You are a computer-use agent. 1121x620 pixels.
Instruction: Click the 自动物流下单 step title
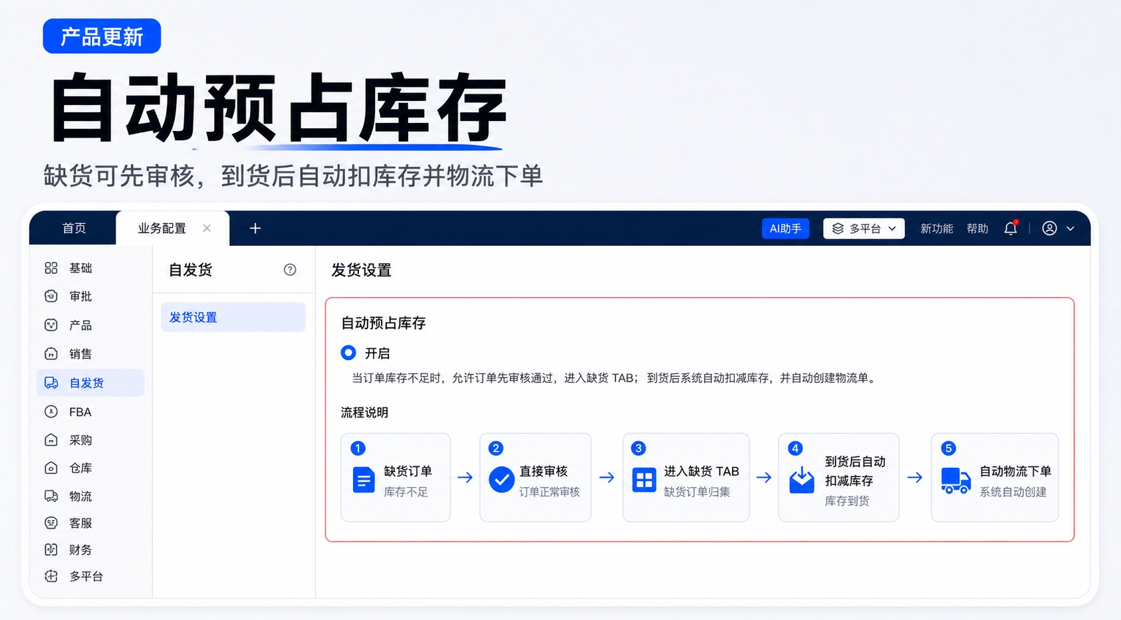tap(1015, 471)
